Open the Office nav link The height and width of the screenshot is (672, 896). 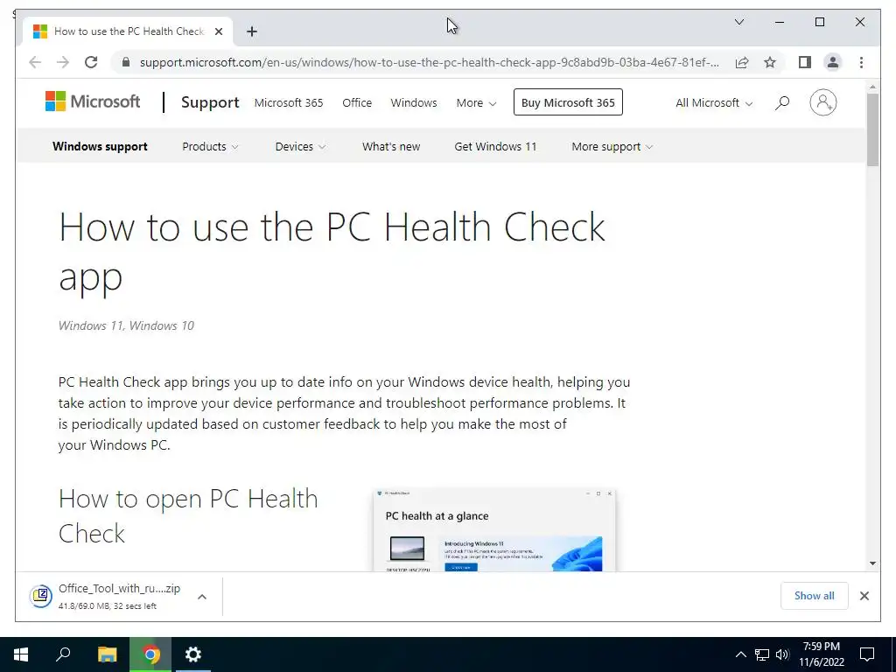pyautogui.click(x=357, y=103)
